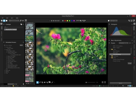Click the 1:1 zoom icon
136x102 pixels.
[x=103, y=82]
